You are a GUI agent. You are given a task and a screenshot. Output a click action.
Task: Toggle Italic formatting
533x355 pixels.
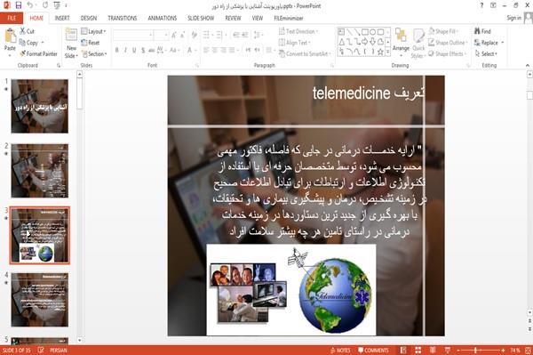[125, 51]
